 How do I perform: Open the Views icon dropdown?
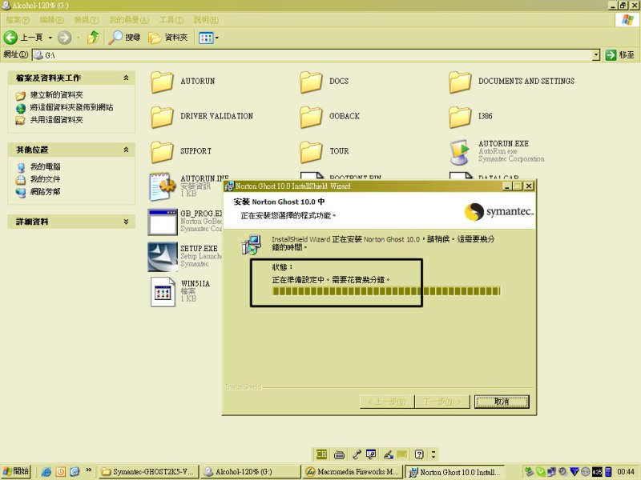click(x=208, y=38)
